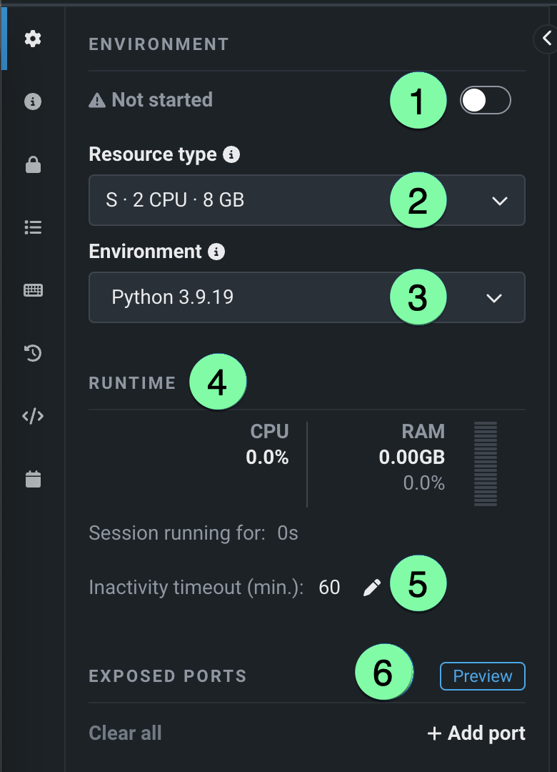This screenshot has height=772, width=557.
Task: Open the bulleted list sidebar icon
Action: (33, 227)
